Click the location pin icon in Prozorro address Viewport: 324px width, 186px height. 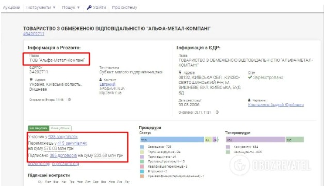pos(31,80)
